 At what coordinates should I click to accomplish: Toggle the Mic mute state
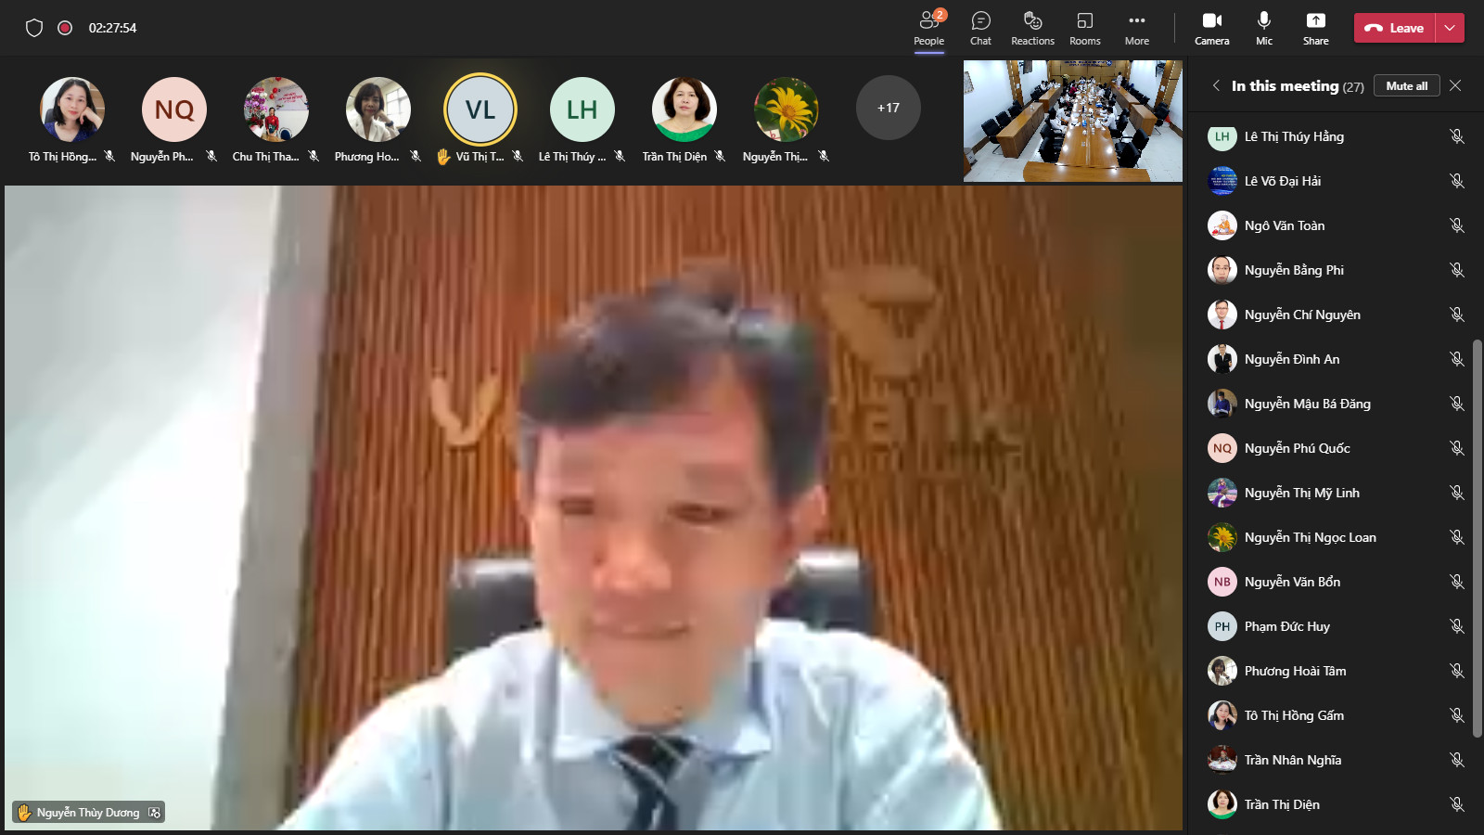1263,21
